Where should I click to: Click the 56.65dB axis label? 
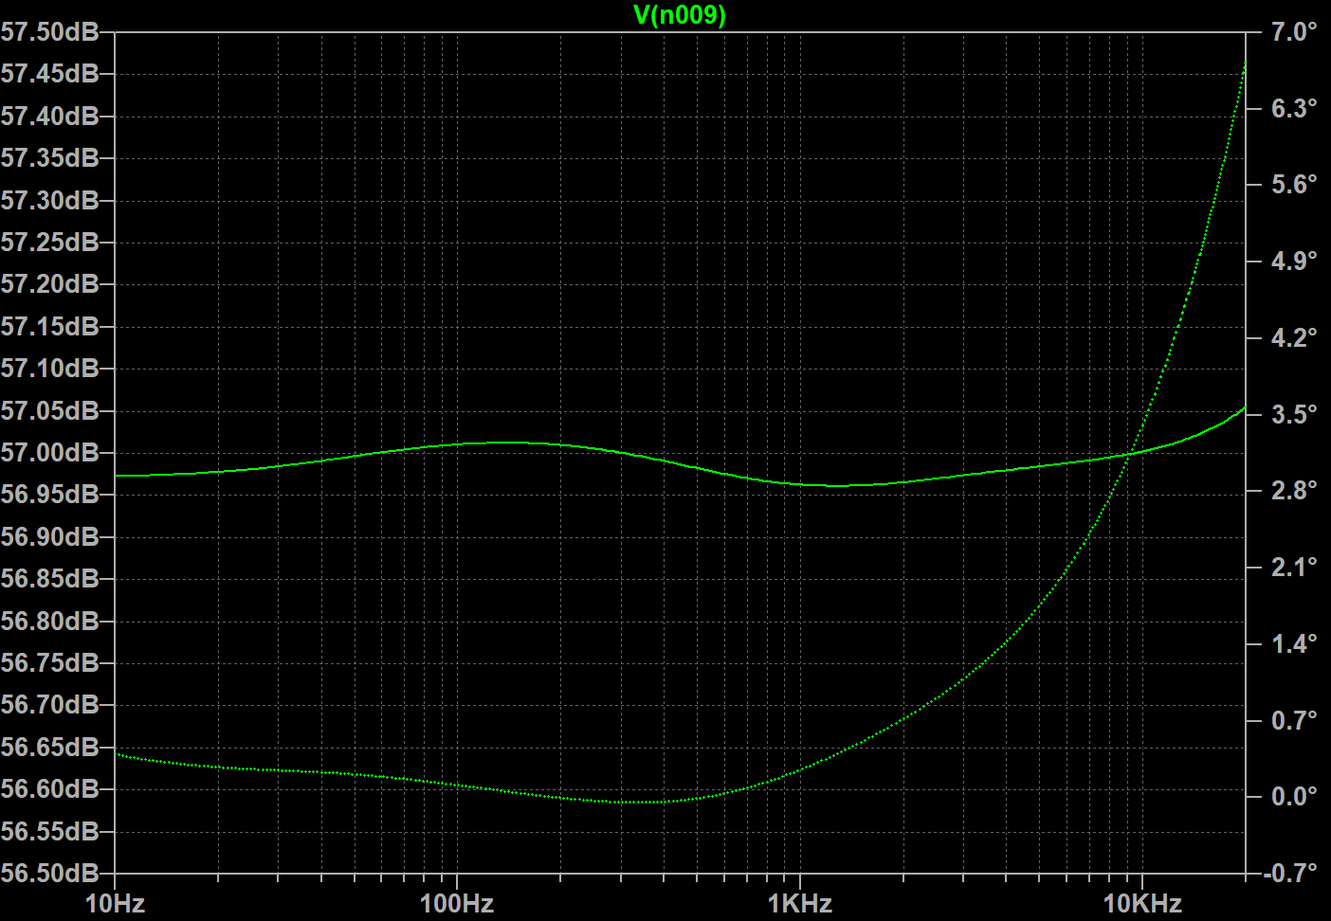coord(49,748)
